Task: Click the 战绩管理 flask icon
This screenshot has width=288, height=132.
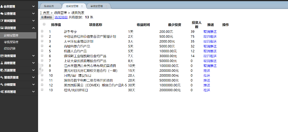Action: point(2,63)
